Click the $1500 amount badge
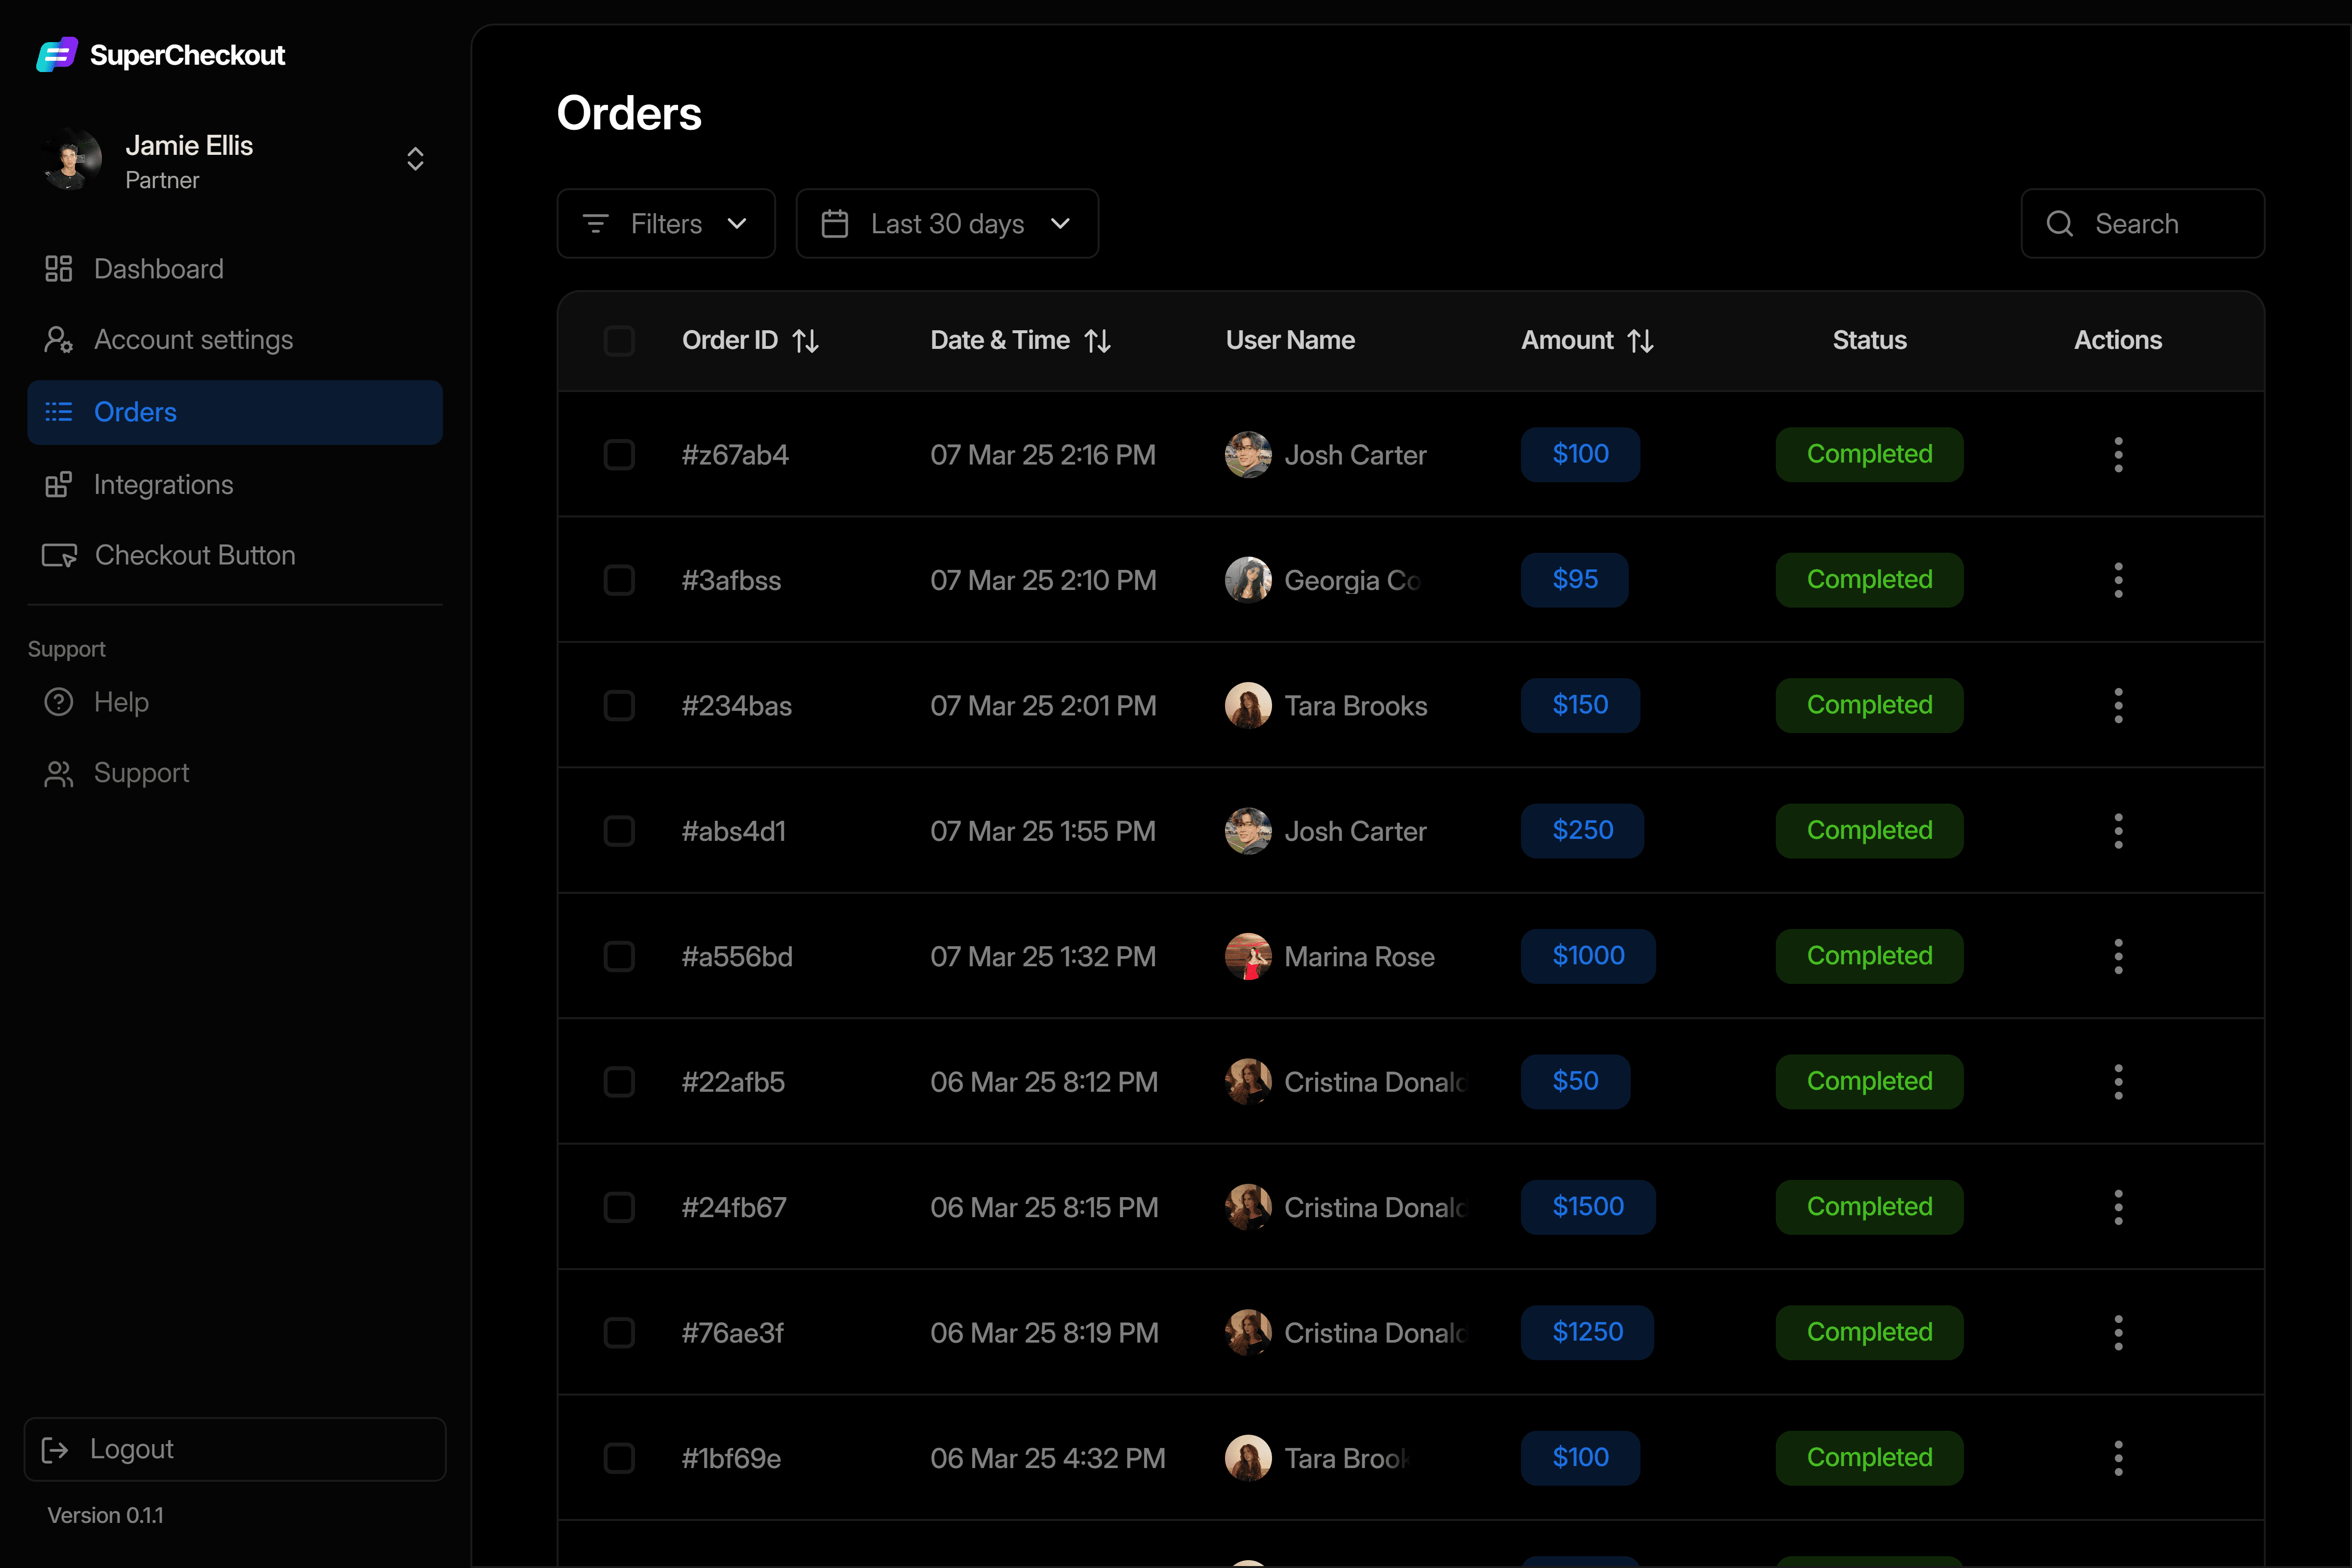The height and width of the screenshot is (1568, 2352). [1588, 1207]
